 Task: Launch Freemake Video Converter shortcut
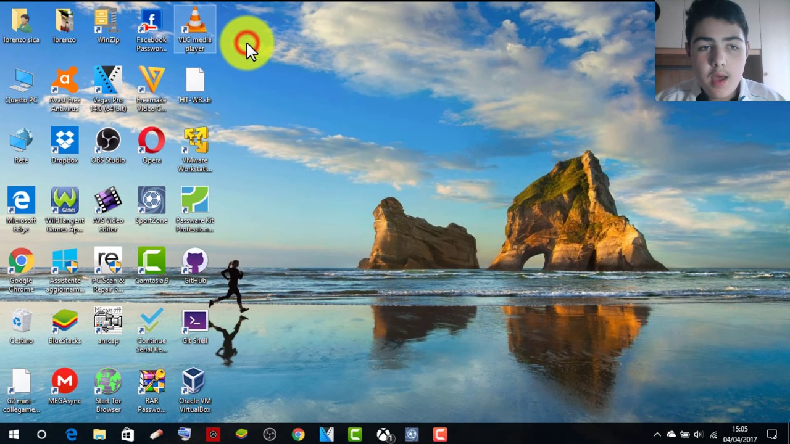click(151, 90)
